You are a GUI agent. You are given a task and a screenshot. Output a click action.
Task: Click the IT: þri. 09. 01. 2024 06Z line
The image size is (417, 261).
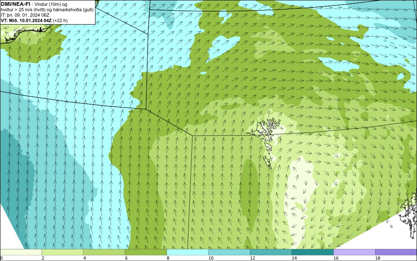coord(25,15)
